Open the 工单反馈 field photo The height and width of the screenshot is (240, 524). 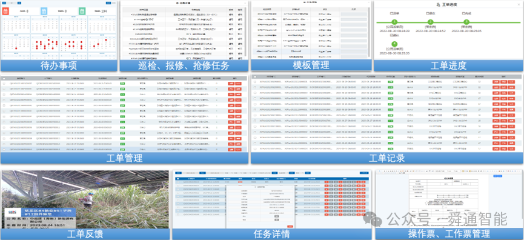click(85, 199)
